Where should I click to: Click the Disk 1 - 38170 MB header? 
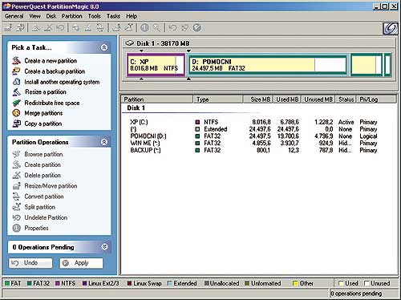(x=163, y=43)
